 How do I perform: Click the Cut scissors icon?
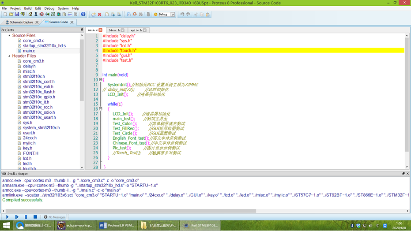(x=196, y=15)
